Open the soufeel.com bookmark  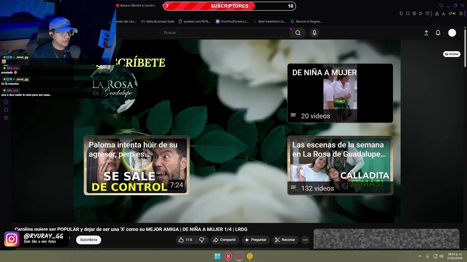point(194,21)
